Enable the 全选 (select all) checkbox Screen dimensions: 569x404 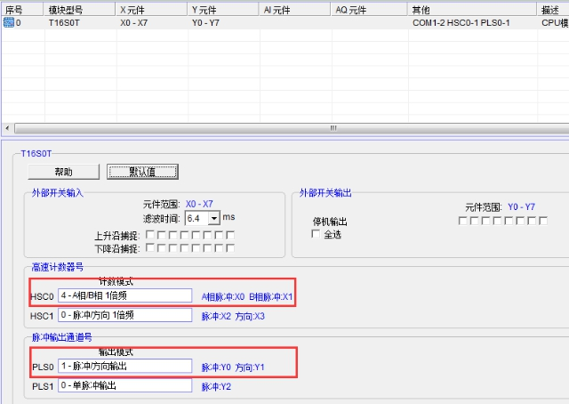316,235
